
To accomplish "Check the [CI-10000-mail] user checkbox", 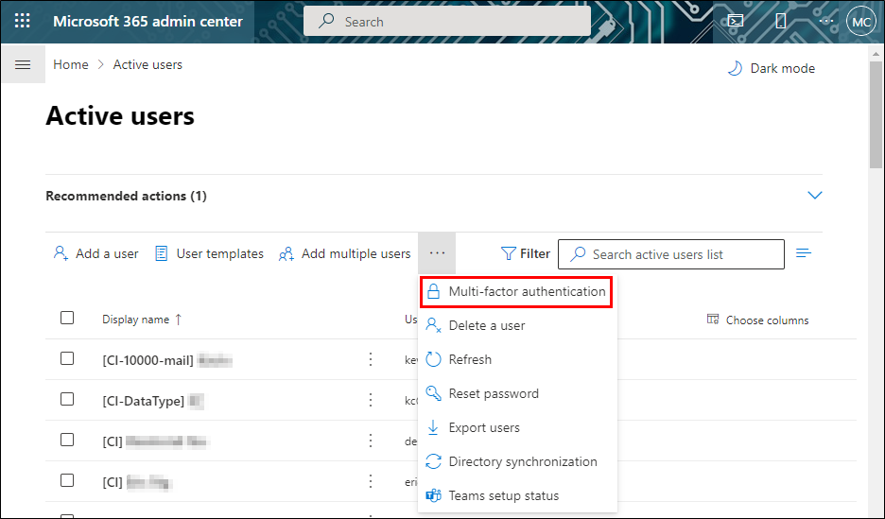I will coord(67,358).
